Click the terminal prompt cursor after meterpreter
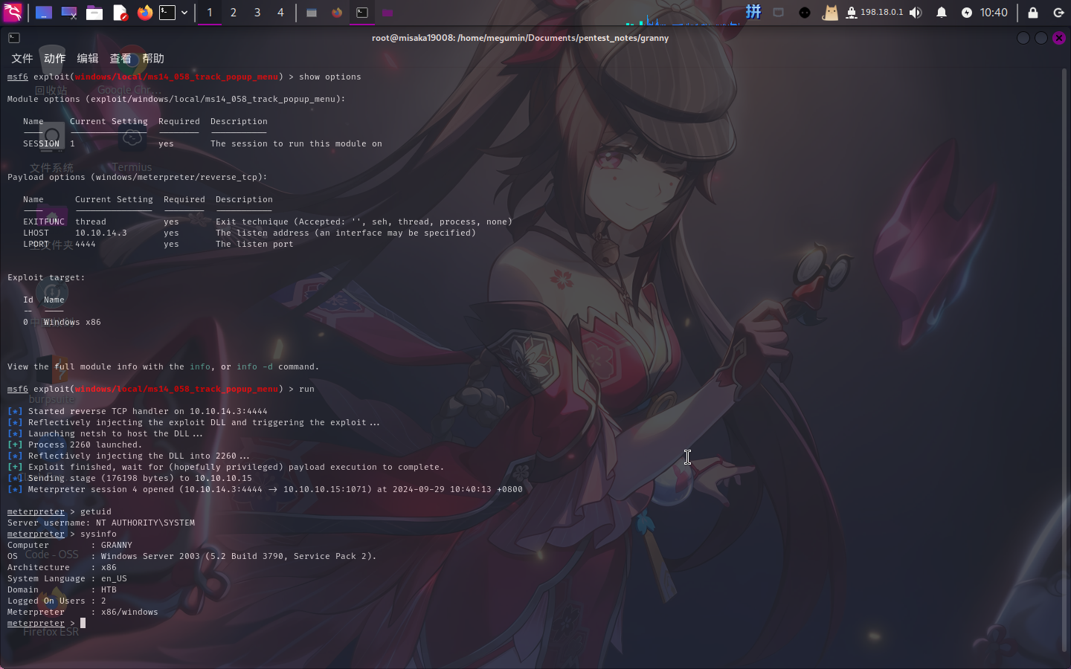Viewport: 1071px width, 669px height. [x=83, y=623]
